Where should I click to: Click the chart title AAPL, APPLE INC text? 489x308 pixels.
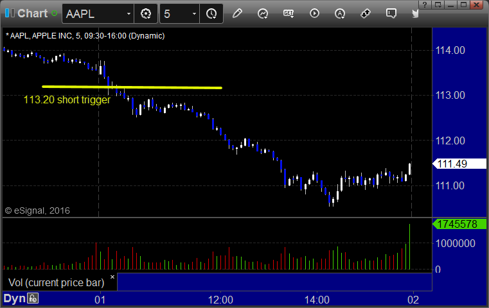click(x=85, y=36)
